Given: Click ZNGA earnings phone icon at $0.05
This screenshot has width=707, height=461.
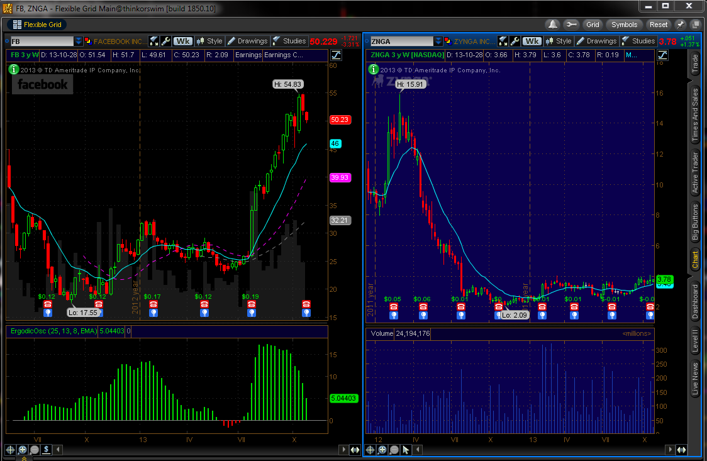Looking at the screenshot, I should 394,307.
